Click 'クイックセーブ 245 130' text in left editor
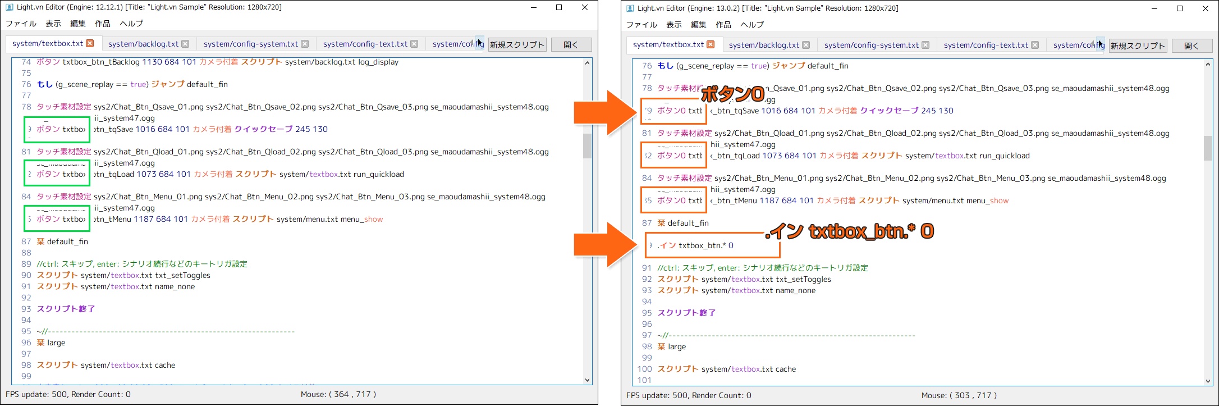The width and height of the screenshot is (1219, 406). click(x=281, y=129)
